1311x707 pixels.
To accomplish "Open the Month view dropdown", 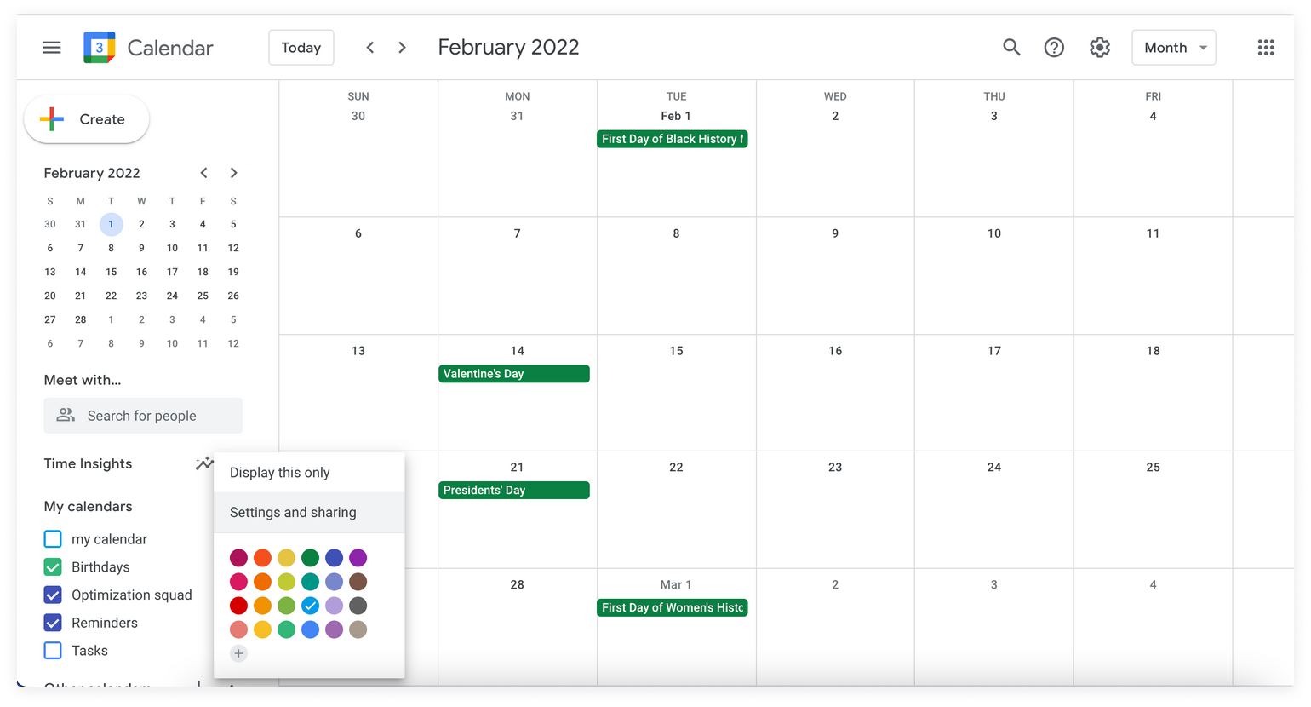I will click(x=1174, y=48).
